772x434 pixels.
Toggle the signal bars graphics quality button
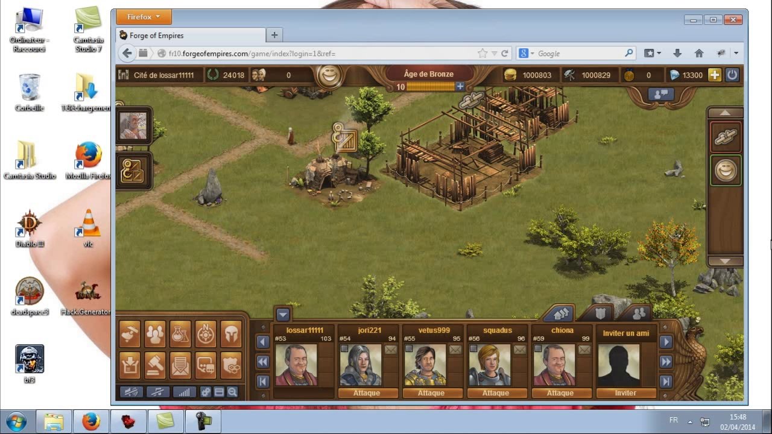pos(185,392)
